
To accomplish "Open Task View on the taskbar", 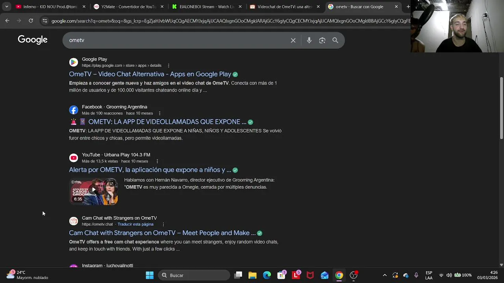I will [238, 275].
